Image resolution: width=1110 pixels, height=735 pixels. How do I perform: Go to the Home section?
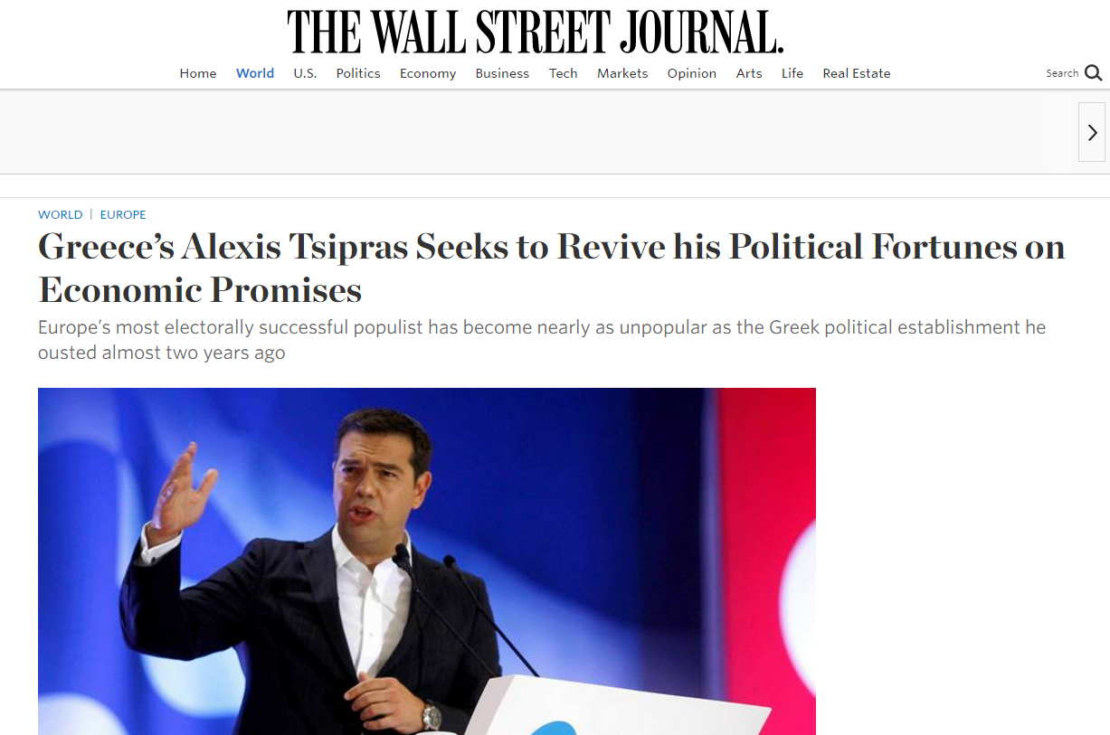[198, 73]
